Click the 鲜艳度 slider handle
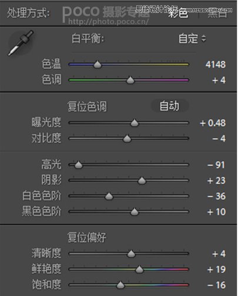Image resolution: width=238 pixels, height=296 pixels. pyautogui.click(x=139, y=269)
